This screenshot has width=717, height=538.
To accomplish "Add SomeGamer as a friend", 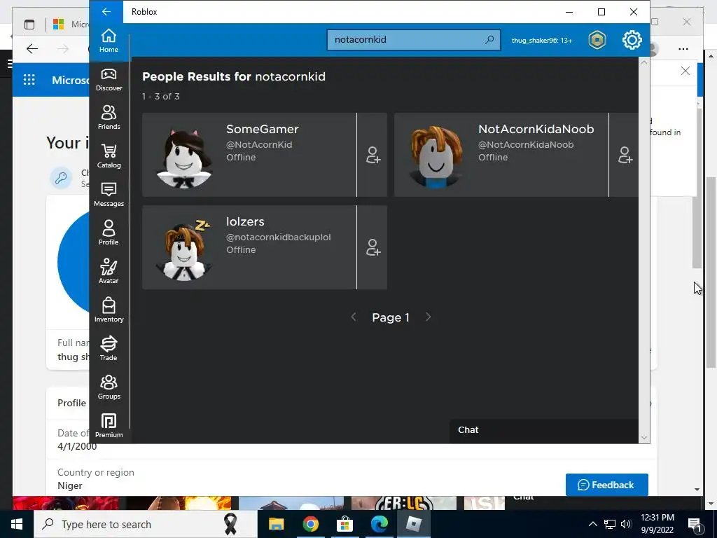I will [x=373, y=155].
